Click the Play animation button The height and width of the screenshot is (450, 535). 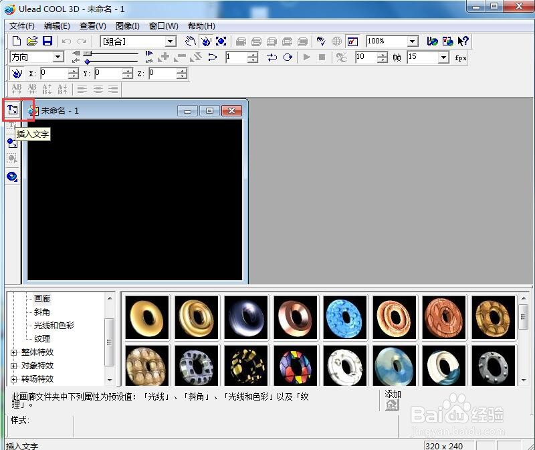pos(307,57)
